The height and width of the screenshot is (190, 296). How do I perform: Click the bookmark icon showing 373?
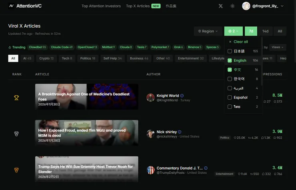[275, 102]
